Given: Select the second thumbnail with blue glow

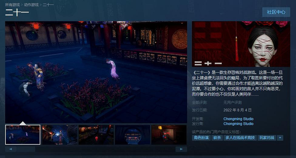Looking at the screenshot, I should click(x=60, y=135).
